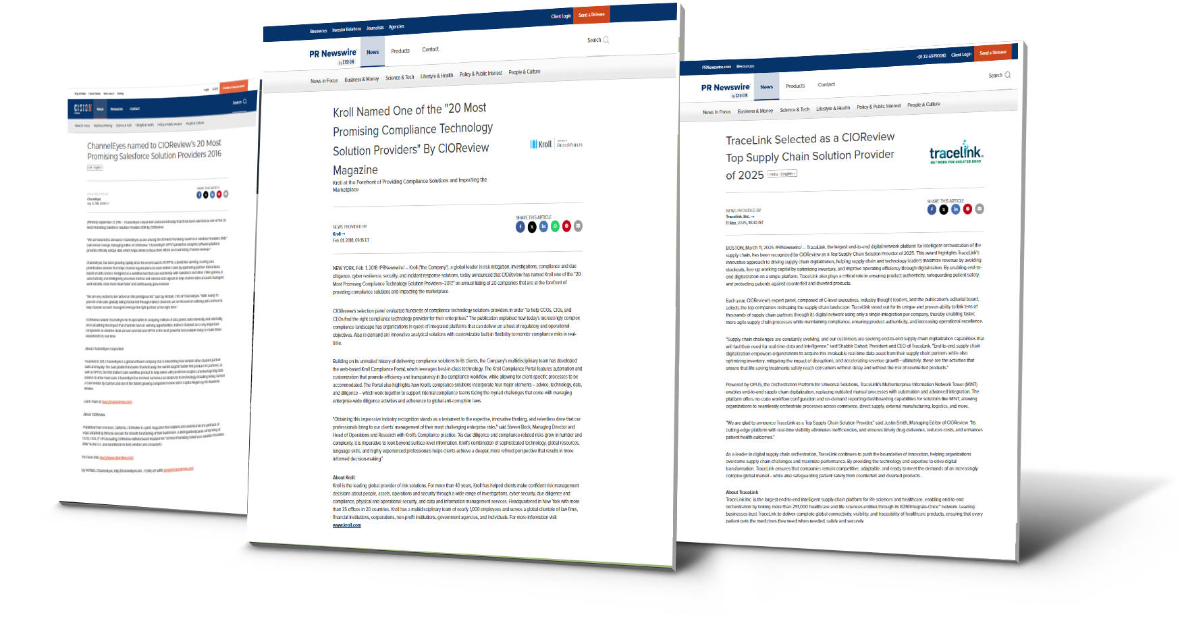1180x619 pixels.
Task: Share ChannelEyes article on LinkedIn
Action: pyautogui.click(x=212, y=194)
